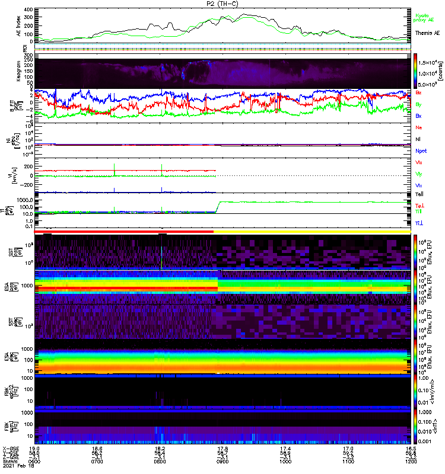This screenshot has width=445, height=474.
Task: Select the blue Npot legend label
Action: click(x=421, y=151)
